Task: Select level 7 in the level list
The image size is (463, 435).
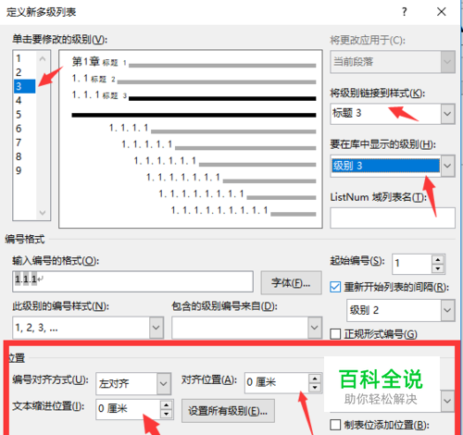Action: click(x=19, y=143)
